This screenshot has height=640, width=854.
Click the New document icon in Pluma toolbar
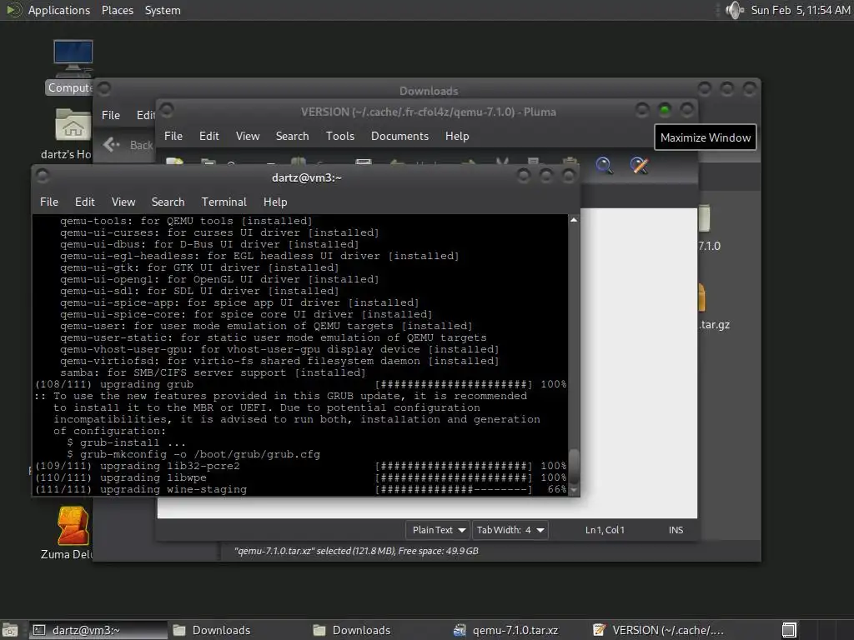pos(175,162)
